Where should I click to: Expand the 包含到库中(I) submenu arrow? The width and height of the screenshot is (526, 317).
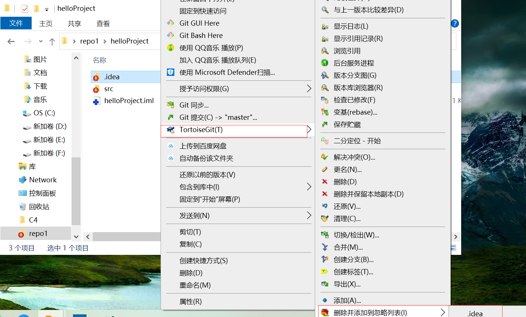[x=309, y=187]
